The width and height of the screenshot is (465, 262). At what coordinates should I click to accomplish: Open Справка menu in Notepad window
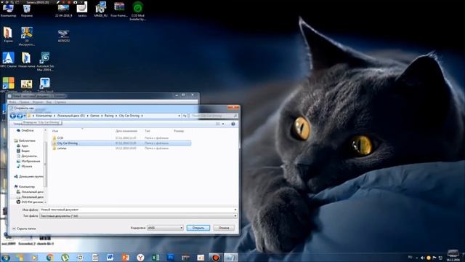click(60, 102)
